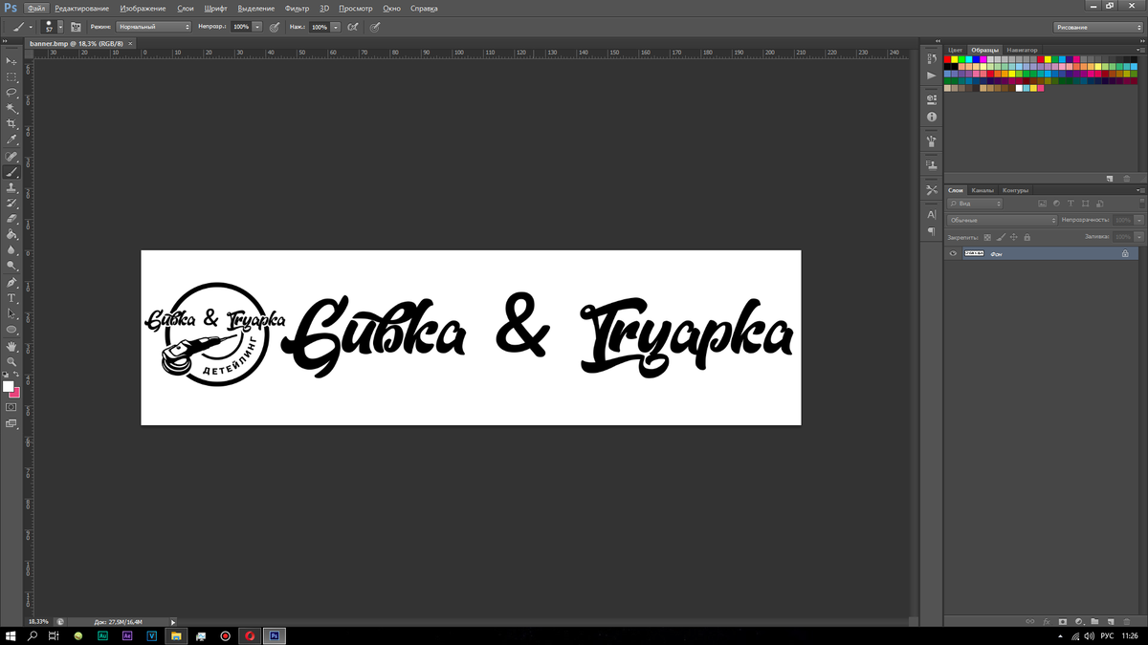Screen dimensions: 1148x645
Task: Toggle lock position
Action: tap(1013, 237)
